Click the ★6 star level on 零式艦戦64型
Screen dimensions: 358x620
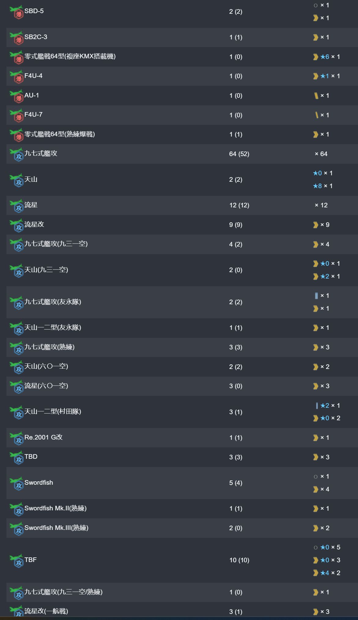click(325, 57)
